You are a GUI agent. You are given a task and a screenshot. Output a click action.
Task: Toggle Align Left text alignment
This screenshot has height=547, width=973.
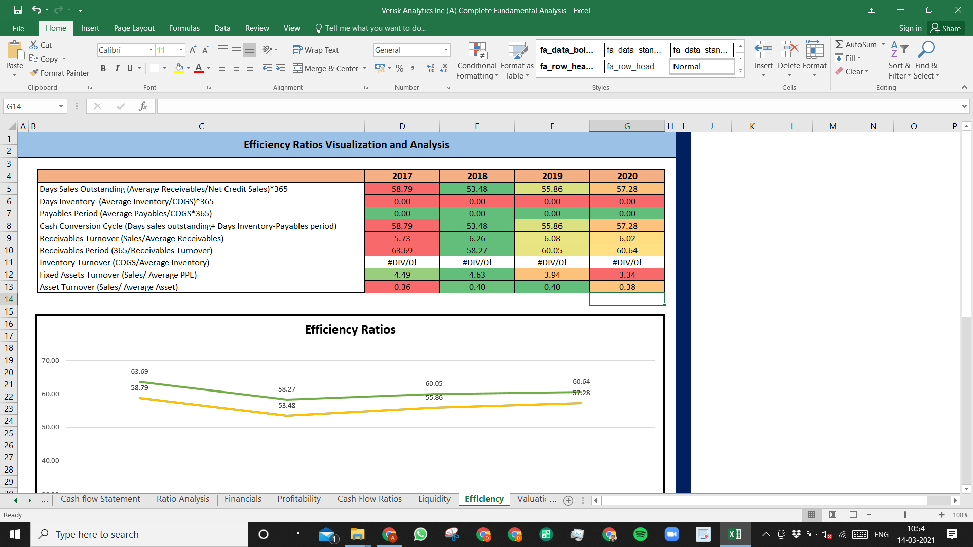coord(222,68)
